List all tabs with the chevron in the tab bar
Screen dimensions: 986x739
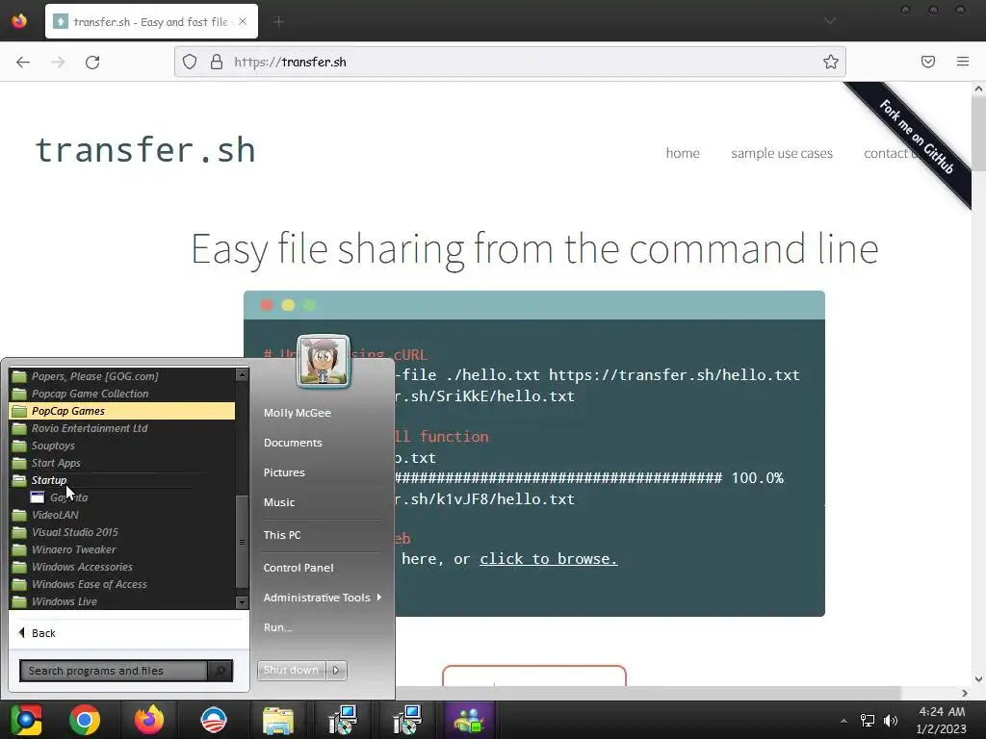pos(830,21)
